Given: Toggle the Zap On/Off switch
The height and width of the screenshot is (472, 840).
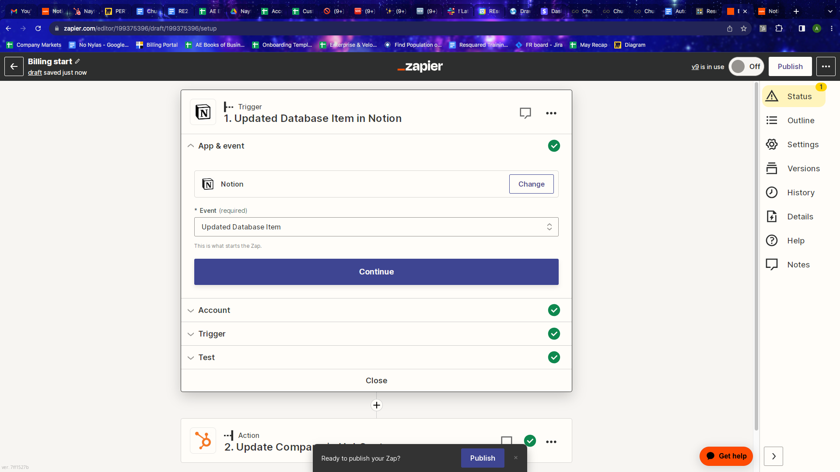Looking at the screenshot, I should [x=746, y=66].
